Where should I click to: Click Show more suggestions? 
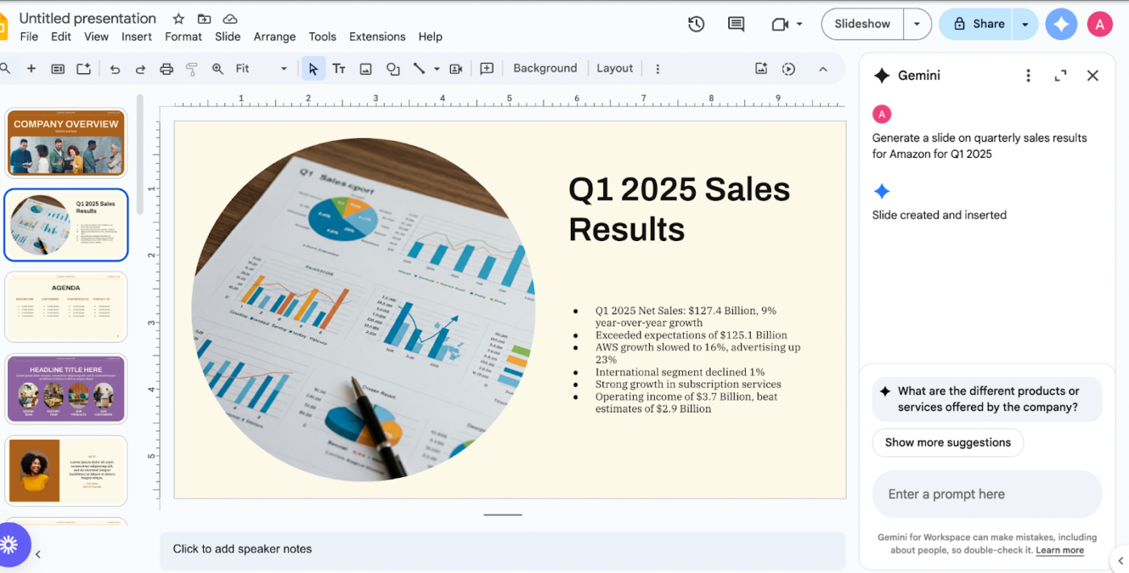[x=948, y=442]
